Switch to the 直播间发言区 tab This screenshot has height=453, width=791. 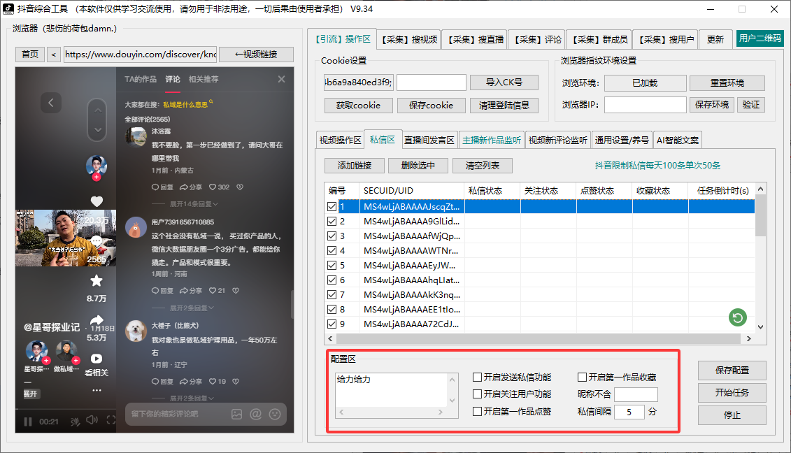tap(429, 140)
